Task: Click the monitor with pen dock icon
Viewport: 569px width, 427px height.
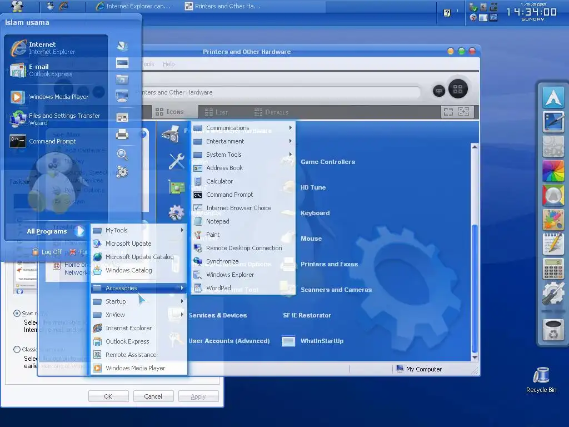Action: tap(553, 122)
